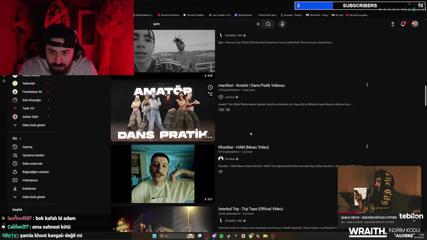Visit the Khontkar channel name link

[x=230, y=159]
